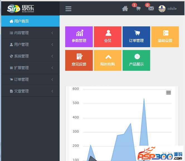The height and width of the screenshot is (161, 185).
Task: Open 文章管理 sidebar menu item
Action: point(30,91)
